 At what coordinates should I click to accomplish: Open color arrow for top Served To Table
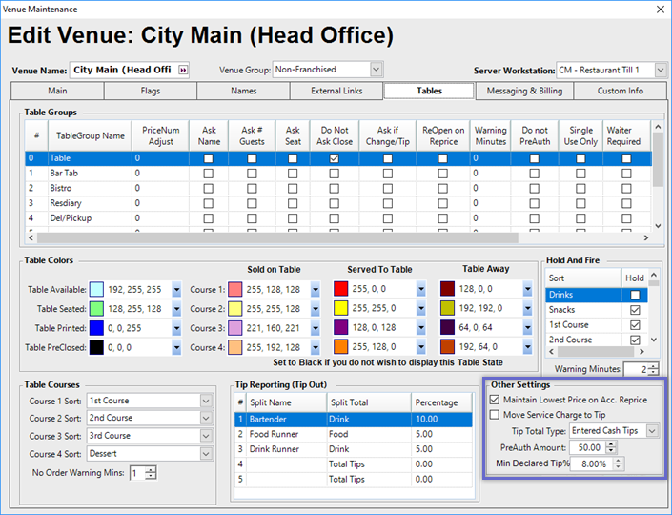[x=421, y=289]
